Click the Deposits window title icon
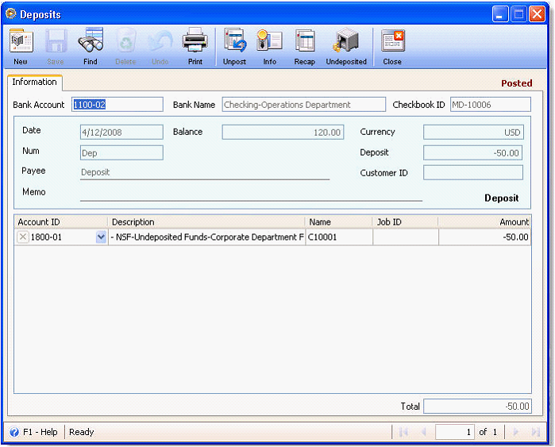This screenshot has width=555, height=447. pyautogui.click(x=11, y=13)
